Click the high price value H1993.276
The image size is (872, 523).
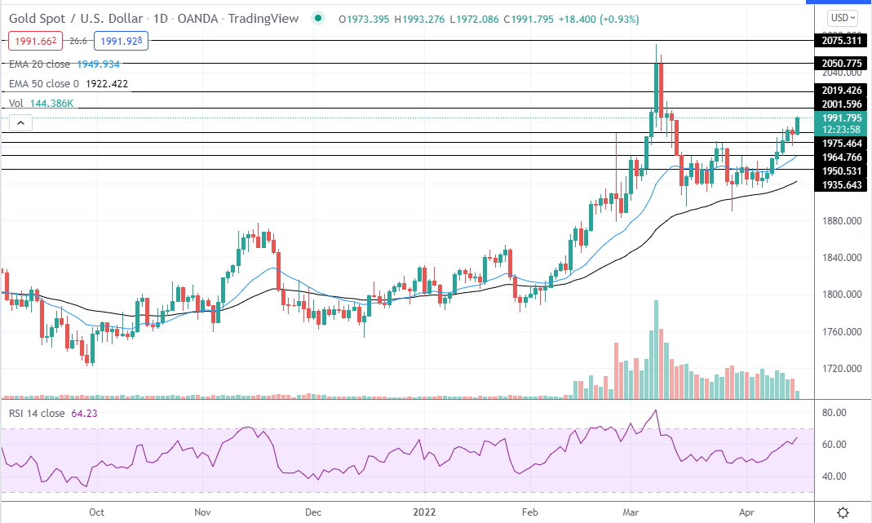pos(419,20)
